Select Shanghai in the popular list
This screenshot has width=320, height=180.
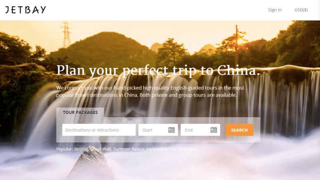pyautogui.click(x=187, y=149)
